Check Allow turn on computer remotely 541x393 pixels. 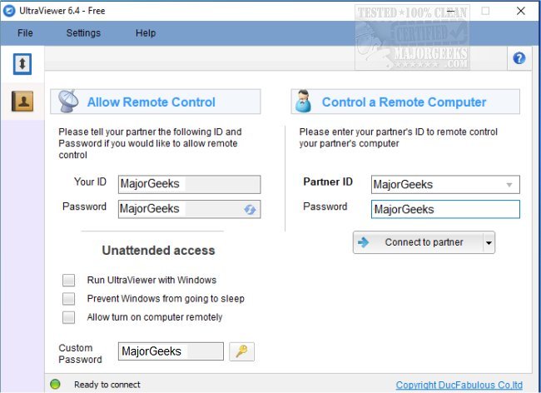68,317
